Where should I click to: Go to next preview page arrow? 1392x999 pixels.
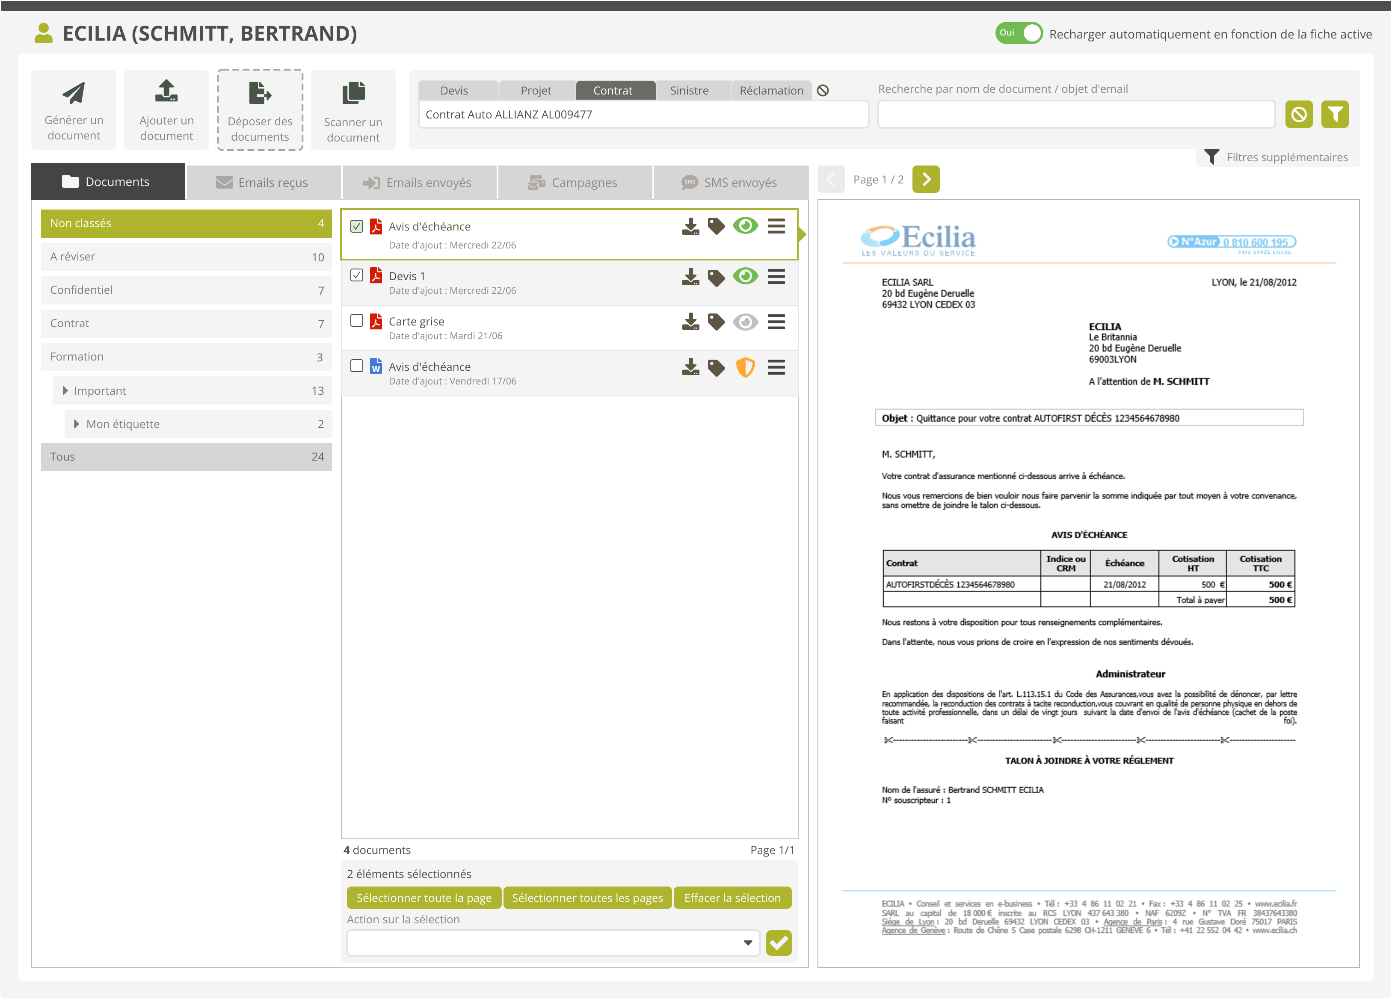(x=926, y=179)
